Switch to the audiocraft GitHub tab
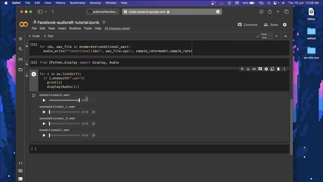Screen dimensions: 323x182 pos(103,12)
